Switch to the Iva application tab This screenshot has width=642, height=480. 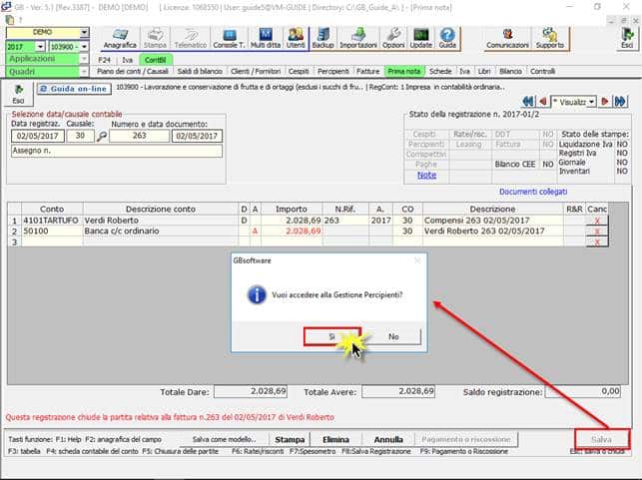point(128,60)
